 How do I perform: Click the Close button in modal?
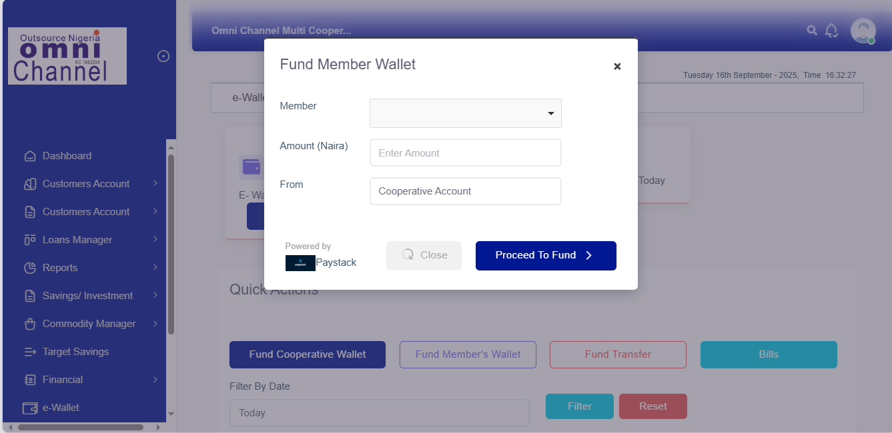(x=424, y=256)
